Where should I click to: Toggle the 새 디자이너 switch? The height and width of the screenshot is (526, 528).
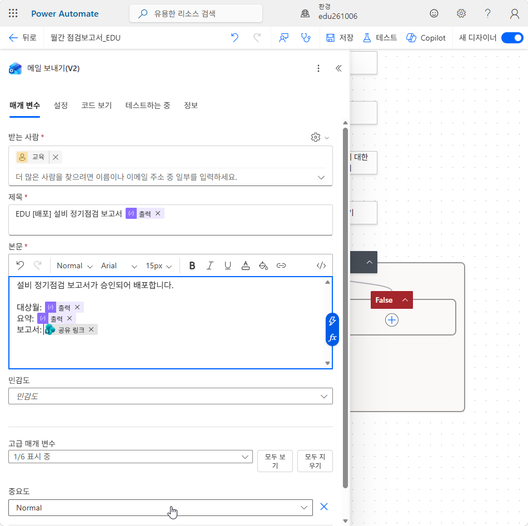pos(512,38)
